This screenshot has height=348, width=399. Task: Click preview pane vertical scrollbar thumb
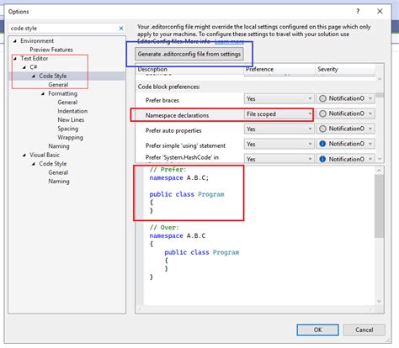click(x=379, y=206)
